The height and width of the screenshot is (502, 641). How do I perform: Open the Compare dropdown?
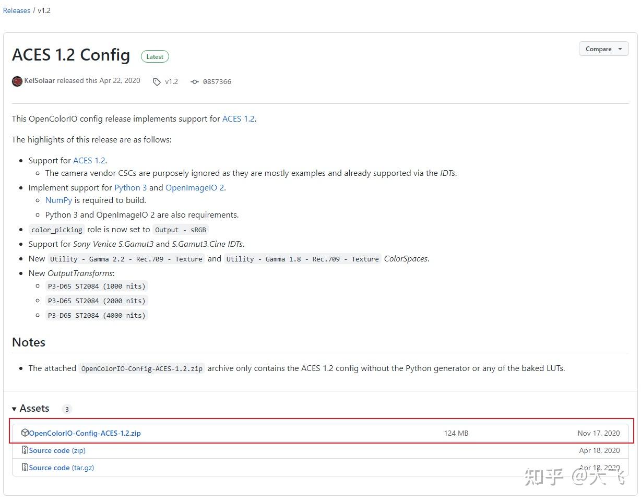pyautogui.click(x=603, y=49)
